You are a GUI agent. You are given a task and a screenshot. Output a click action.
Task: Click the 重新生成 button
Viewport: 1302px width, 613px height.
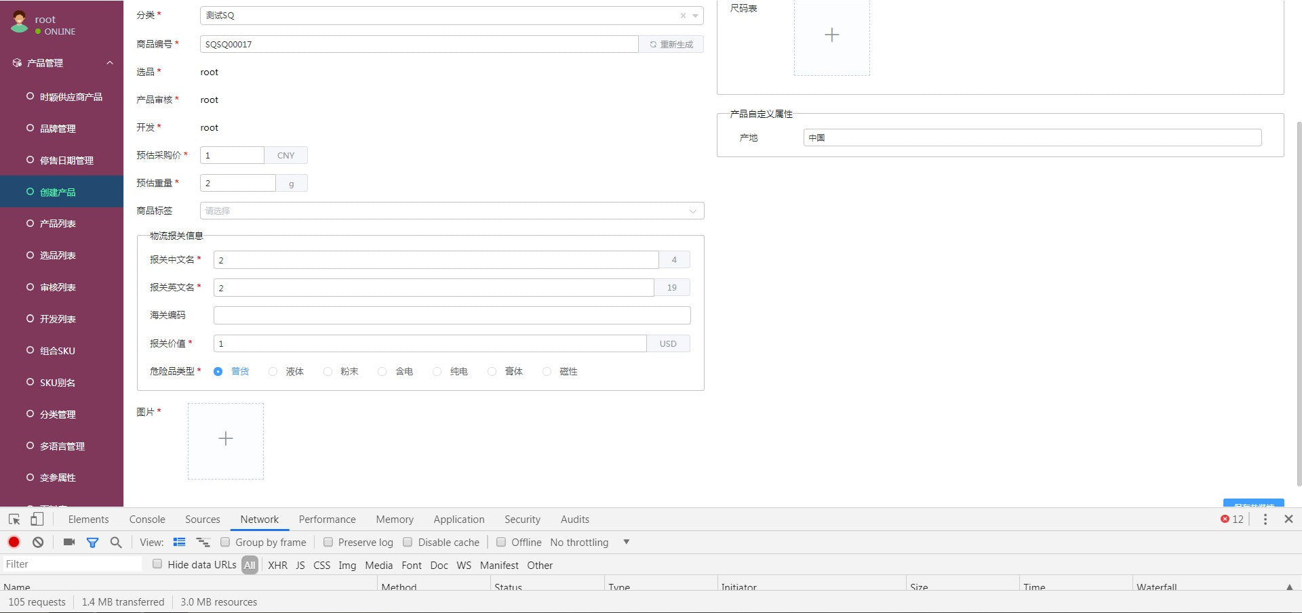pyautogui.click(x=671, y=44)
